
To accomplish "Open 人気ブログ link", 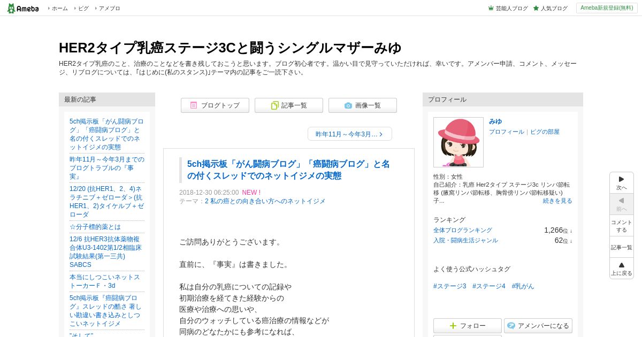I will tap(554, 8).
